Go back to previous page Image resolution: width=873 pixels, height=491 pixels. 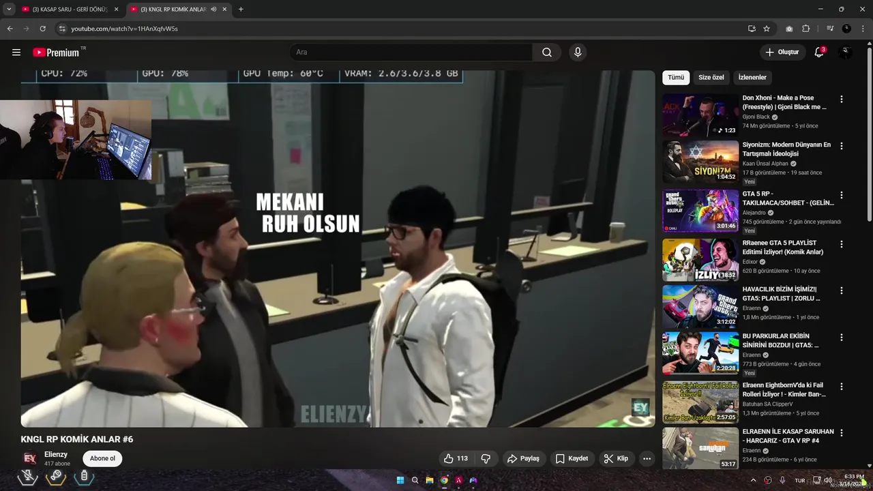10,29
